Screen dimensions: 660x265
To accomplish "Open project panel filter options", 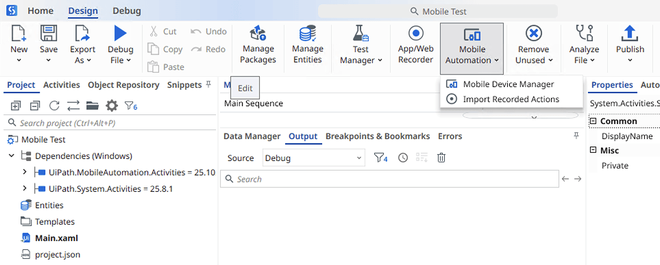I will click(x=131, y=106).
